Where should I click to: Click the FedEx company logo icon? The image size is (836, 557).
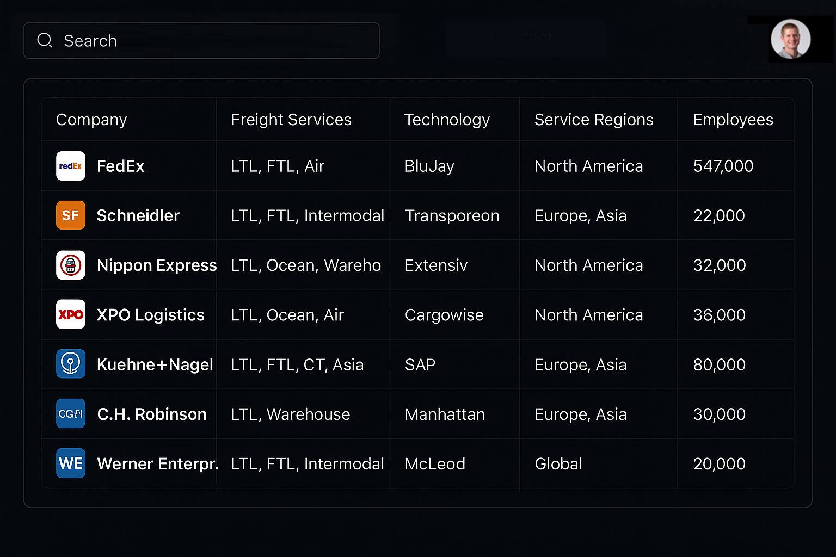click(71, 166)
